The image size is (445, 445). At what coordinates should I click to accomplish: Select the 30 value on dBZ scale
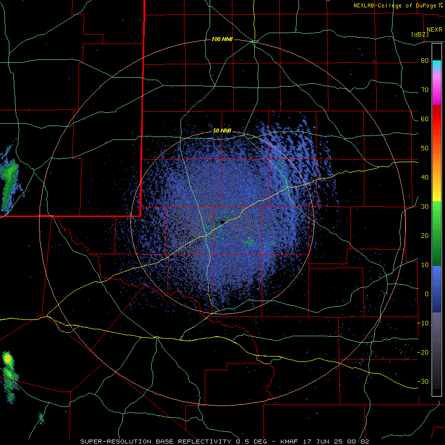click(x=425, y=207)
